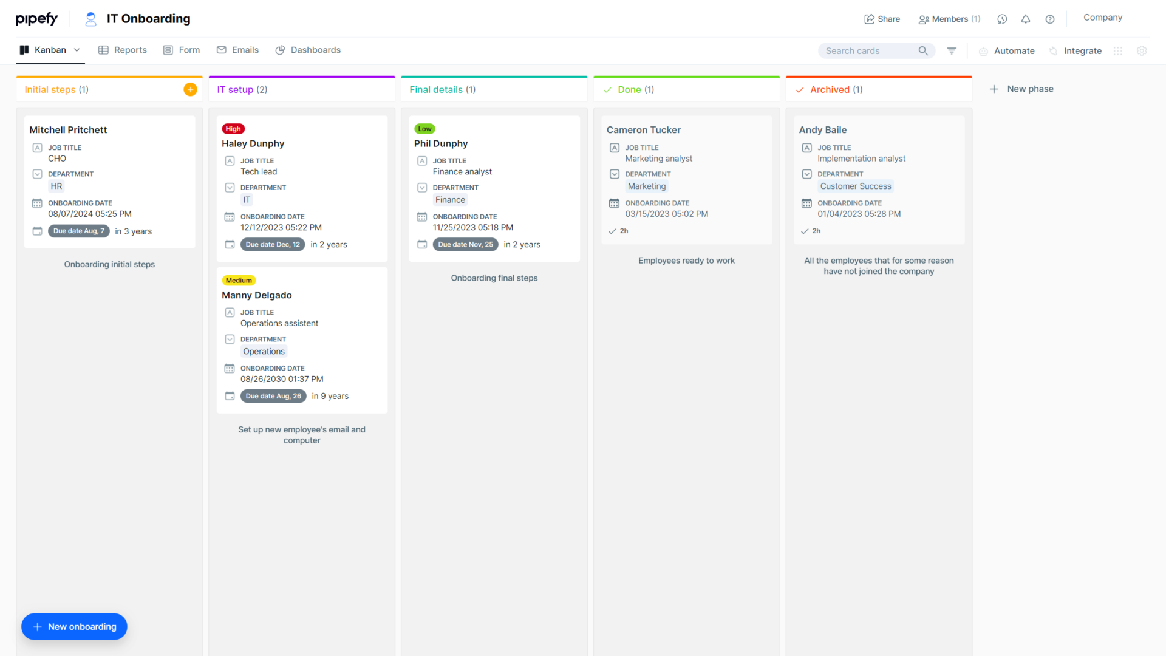Viewport: 1166px width, 656px height.
Task: Click the New onboarding button
Action: click(x=74, y=626)
